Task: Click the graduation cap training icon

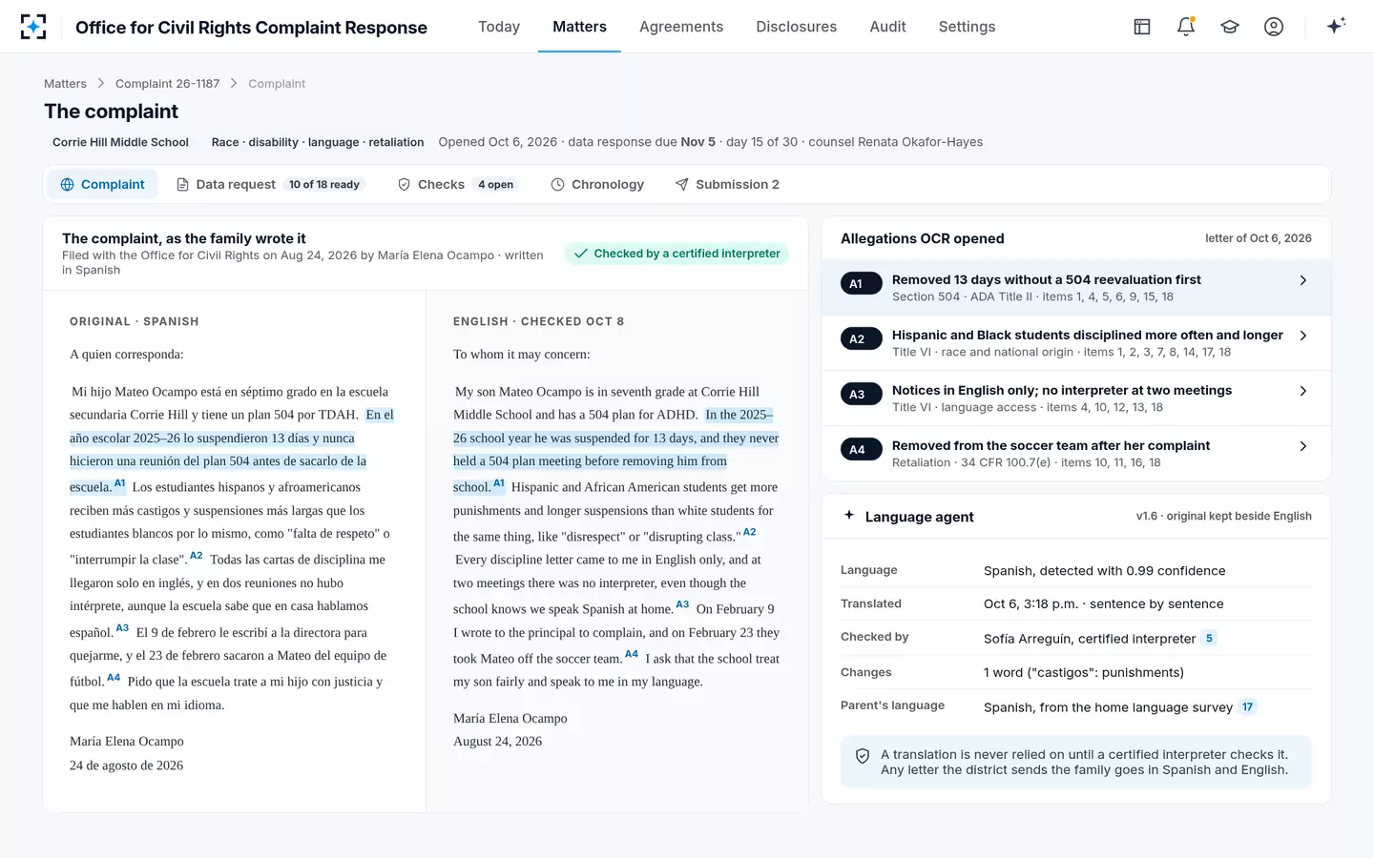Action: [1230, 27]
